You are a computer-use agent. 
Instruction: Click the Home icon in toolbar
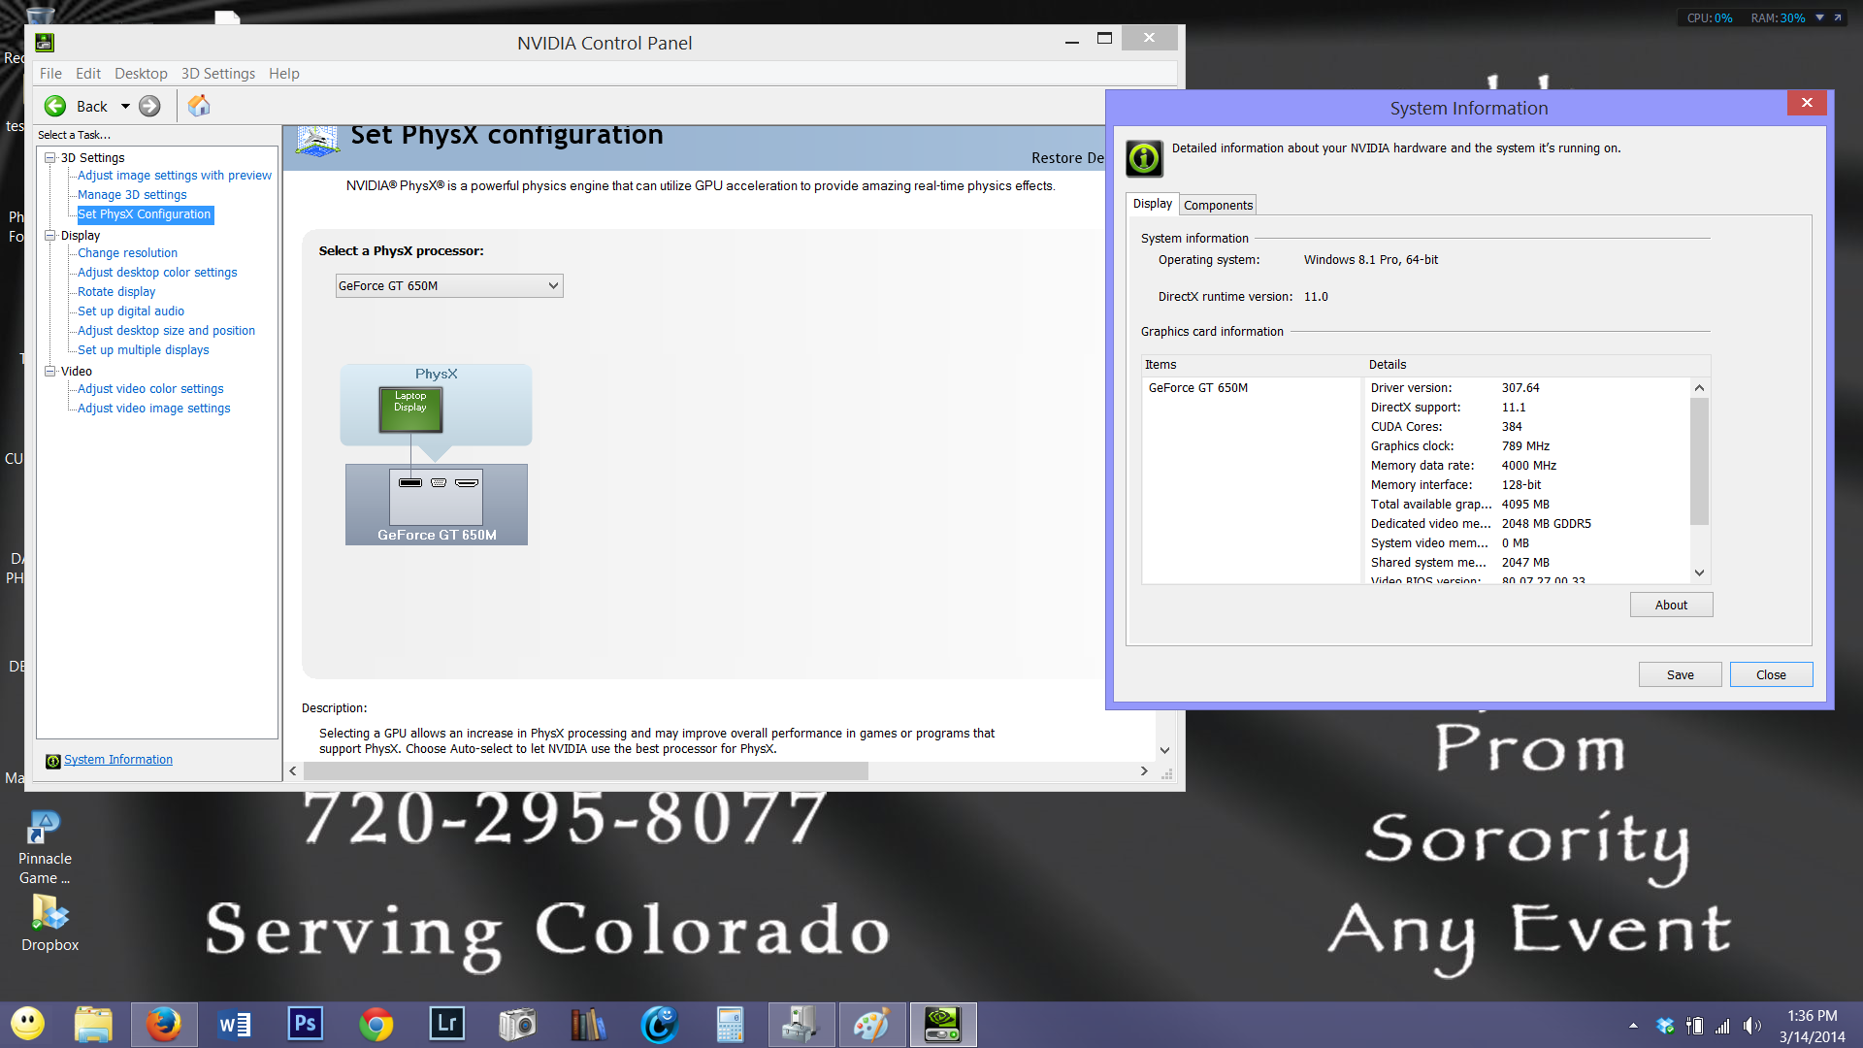pyautogui.click(x=199, y=106)
